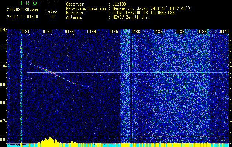This screenshot has height=147, width=232.
Task: Click the Observer label
Action: 75,4
